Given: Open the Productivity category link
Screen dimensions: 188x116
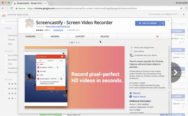Looking at the screenshot, I should [x=58, y=30].
